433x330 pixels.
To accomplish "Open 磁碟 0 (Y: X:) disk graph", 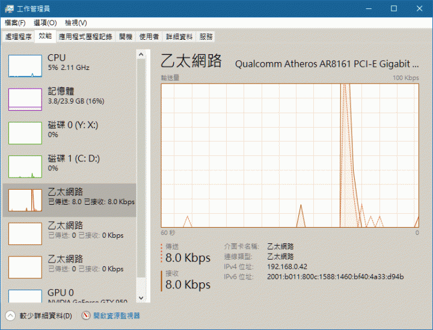I will 25,132.
